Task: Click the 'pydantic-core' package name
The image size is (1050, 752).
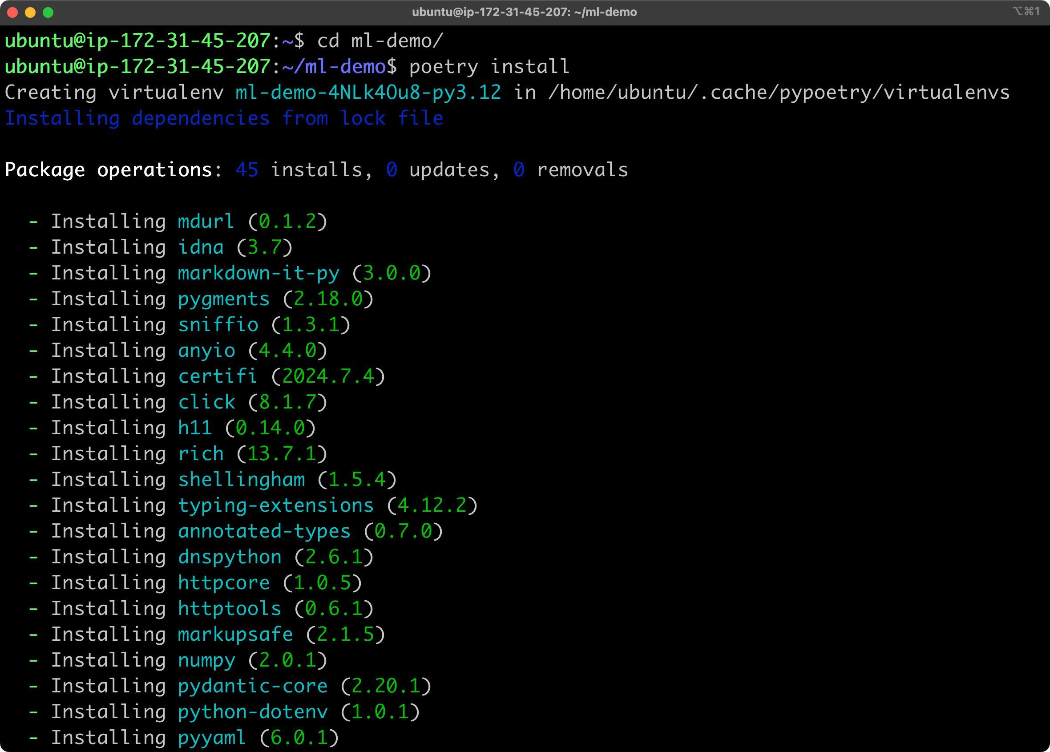Action: tap(253, 686)
